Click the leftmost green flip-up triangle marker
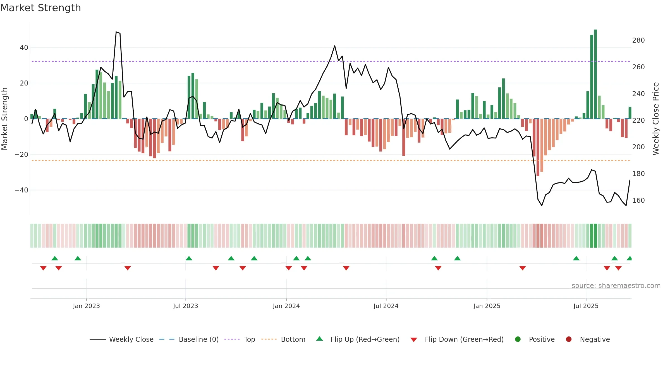 point(55,258)
